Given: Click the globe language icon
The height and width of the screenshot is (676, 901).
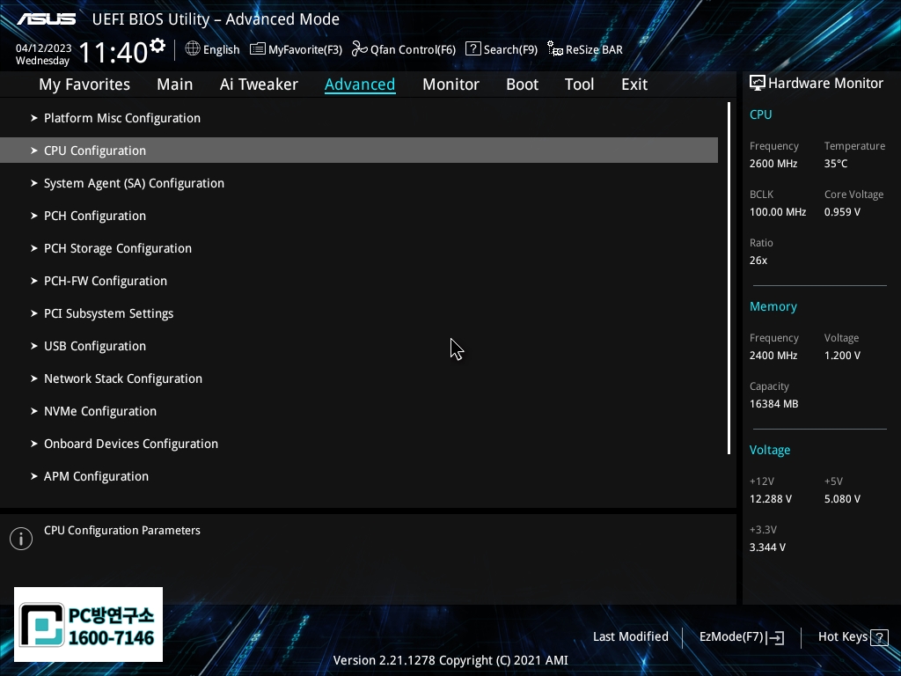Looking at the screenshot, I should point(193,49).
